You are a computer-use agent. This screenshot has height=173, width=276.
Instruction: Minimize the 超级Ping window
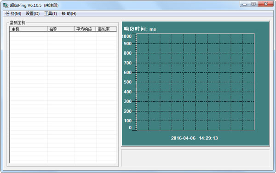(x=245, y=4)
